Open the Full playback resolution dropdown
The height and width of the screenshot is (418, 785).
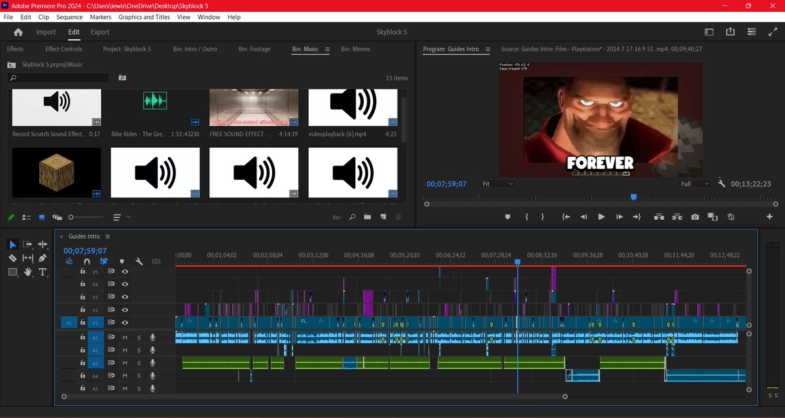[x=694, y=184]
